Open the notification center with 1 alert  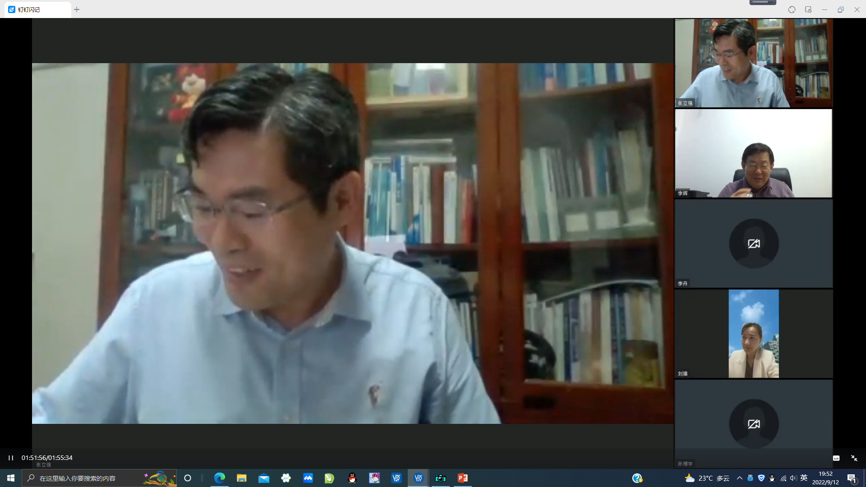(x=852, y=478)
